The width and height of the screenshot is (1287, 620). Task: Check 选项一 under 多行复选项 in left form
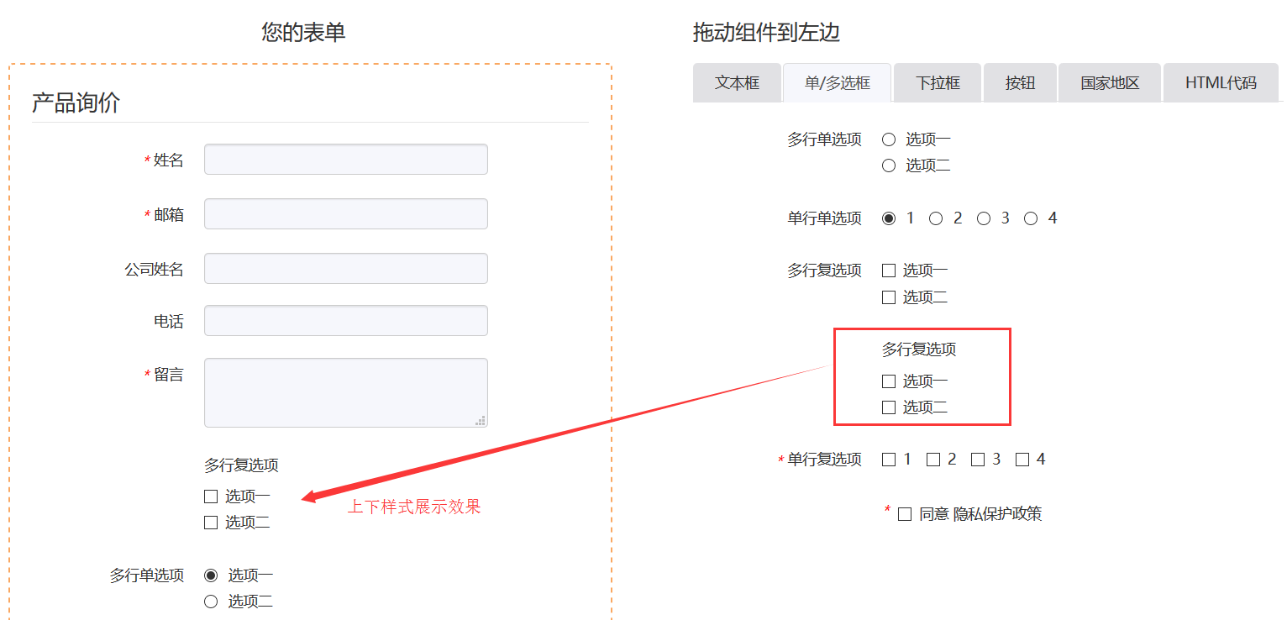coord(211,496)
